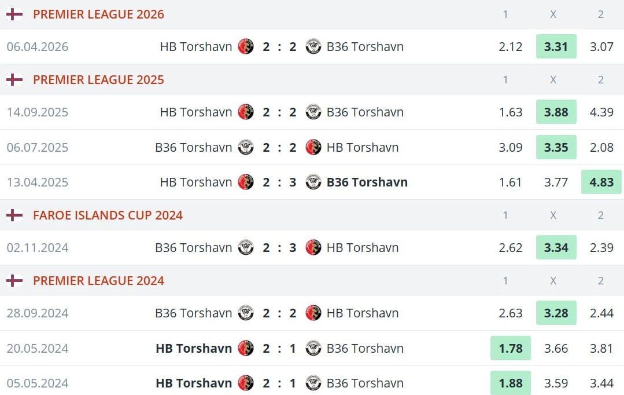
Task: Click HB Torshavn crest in 13.04.2025 match
Action: [246, 182]
